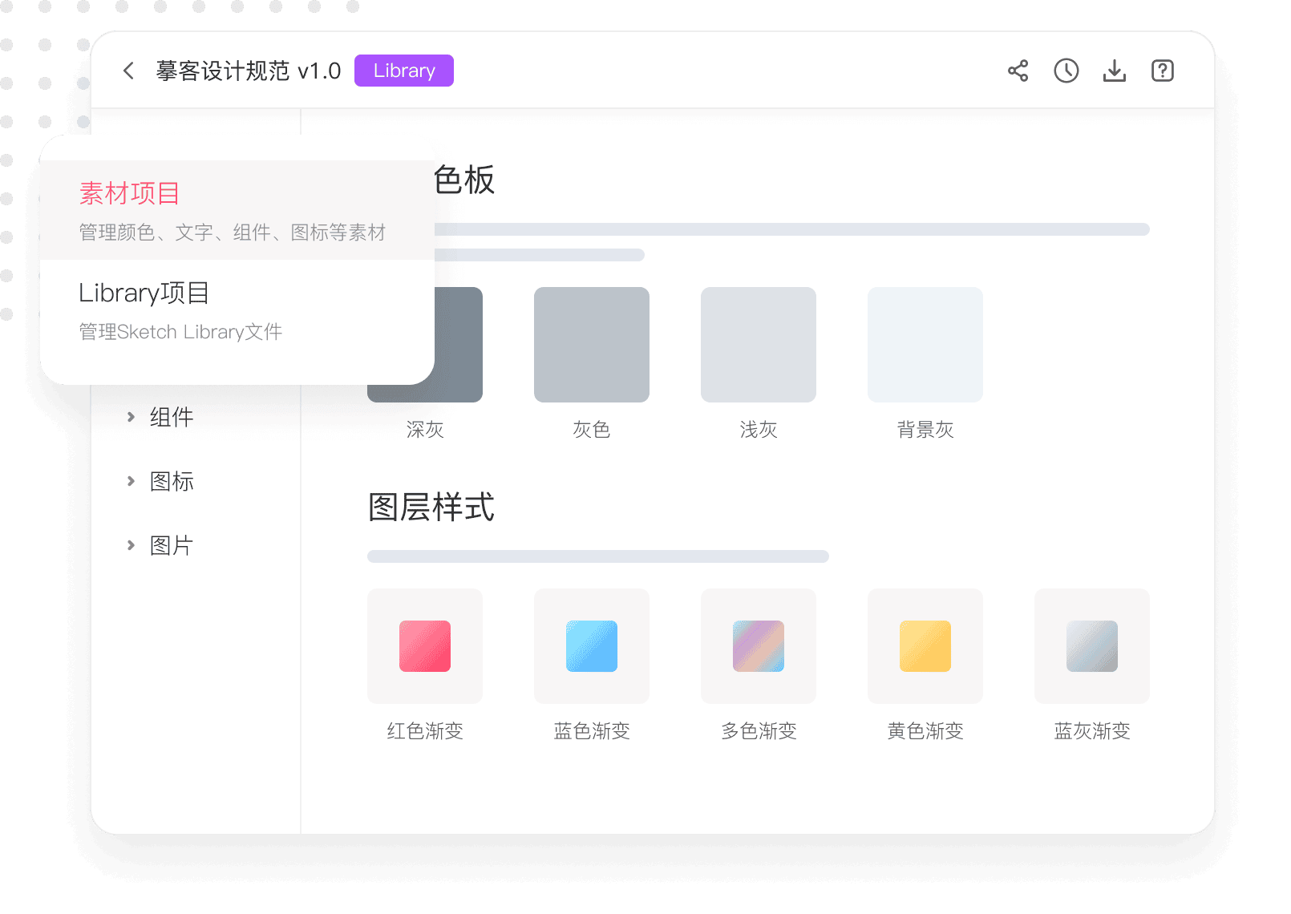Expand the 图片 section chevron
The image size is (1291, 914).
tap(131, 545)
